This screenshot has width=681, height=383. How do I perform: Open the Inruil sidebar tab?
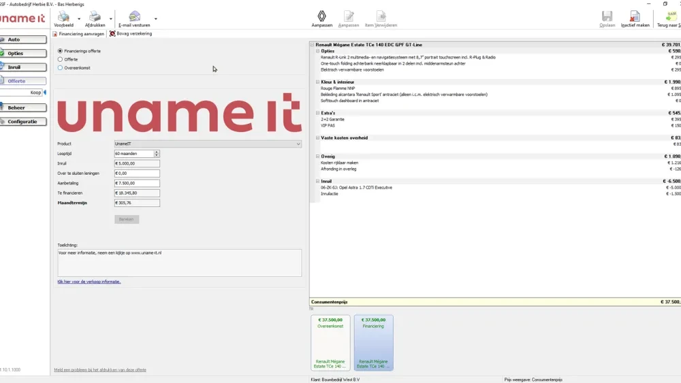[23, 67]
